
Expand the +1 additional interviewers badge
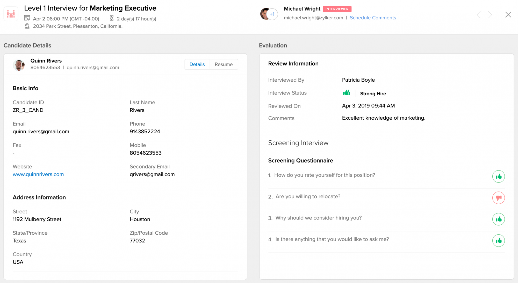272,14
